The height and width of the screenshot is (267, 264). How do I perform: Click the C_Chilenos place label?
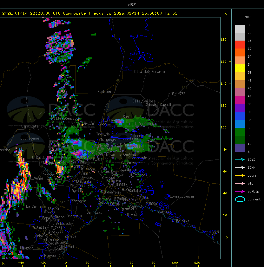pyautogui.click(x=30, y=138)
